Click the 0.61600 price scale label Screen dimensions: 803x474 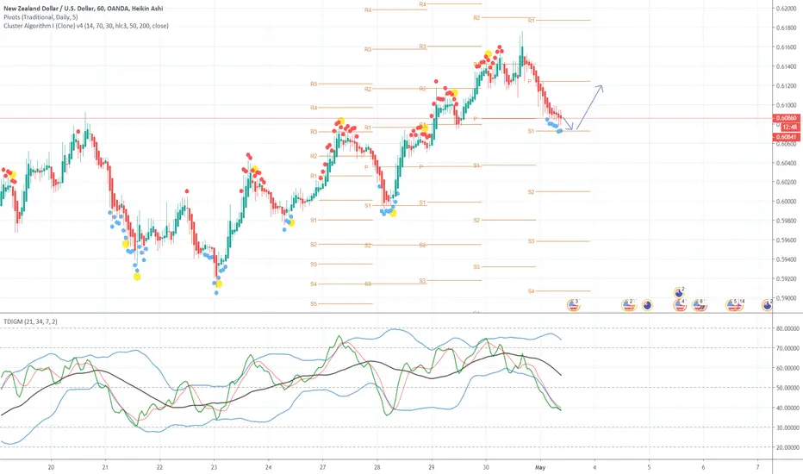(x=786, y=47)
